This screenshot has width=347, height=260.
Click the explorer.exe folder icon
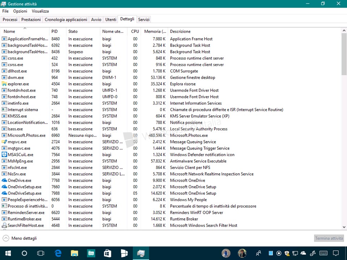pyautogui.click(x=4, y=84)
